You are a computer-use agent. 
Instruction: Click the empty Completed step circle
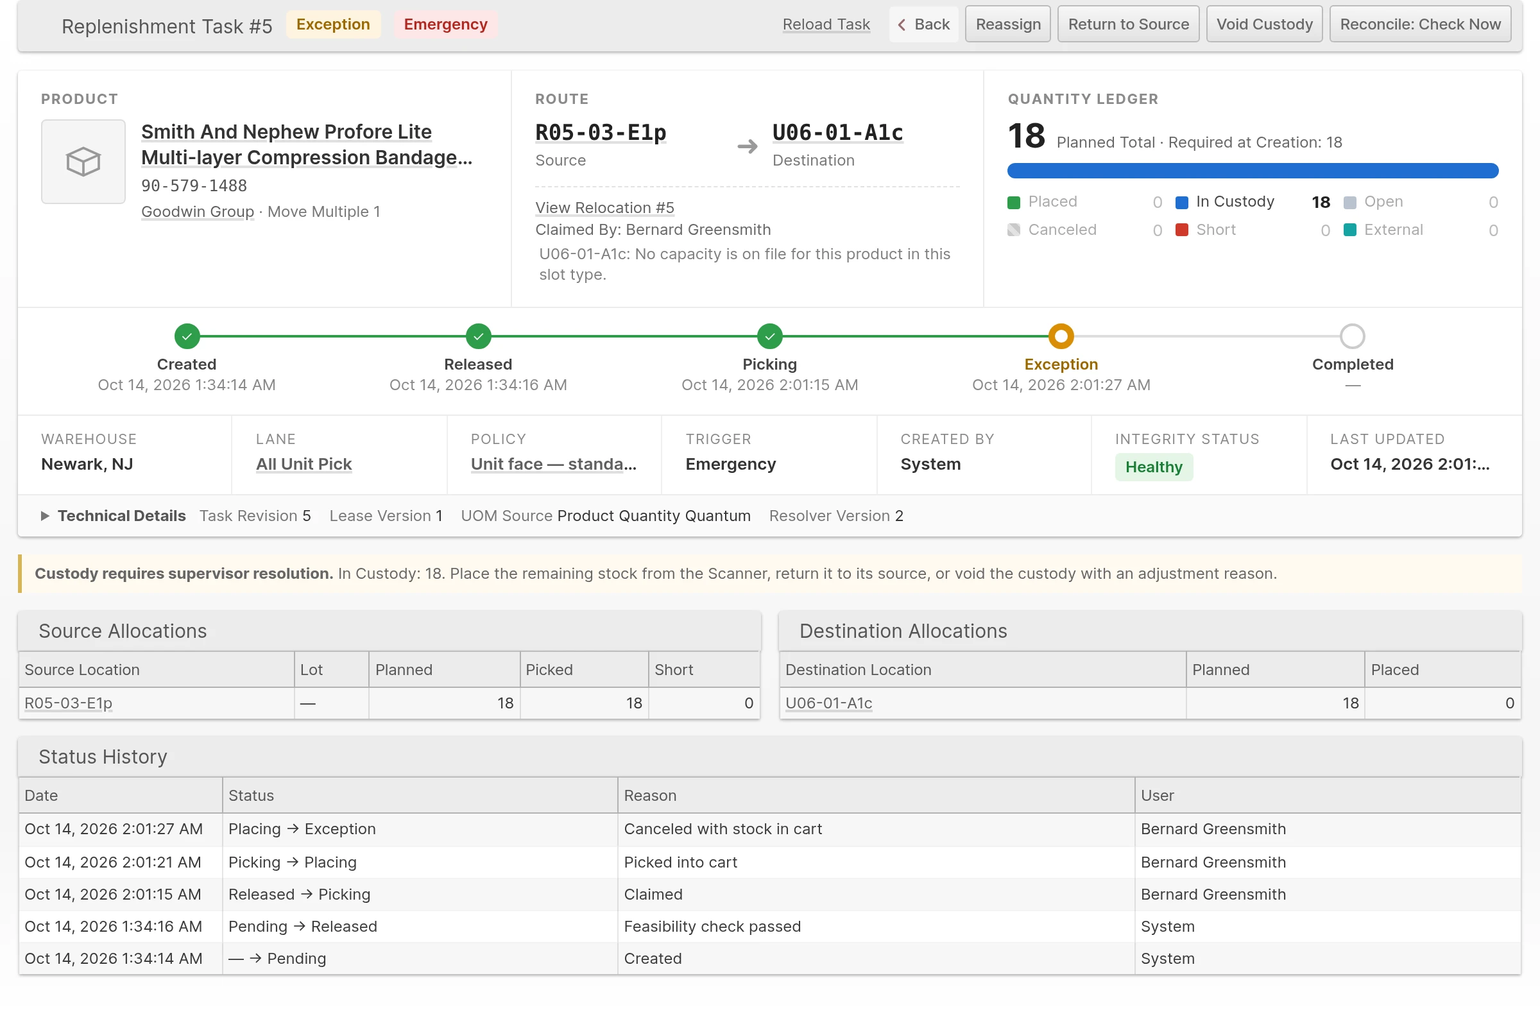1352,336
